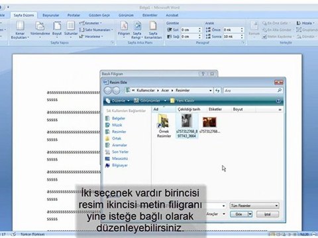Click Ekle insert button
This screenshot has height=238, width=318.
[x=238, y=214]
